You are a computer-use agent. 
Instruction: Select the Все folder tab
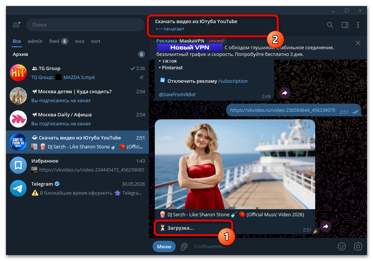click(x=17, y=41)
